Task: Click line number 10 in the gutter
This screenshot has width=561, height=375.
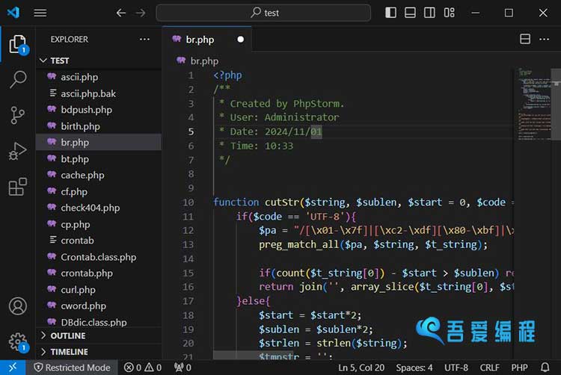Action: point(188,202)
